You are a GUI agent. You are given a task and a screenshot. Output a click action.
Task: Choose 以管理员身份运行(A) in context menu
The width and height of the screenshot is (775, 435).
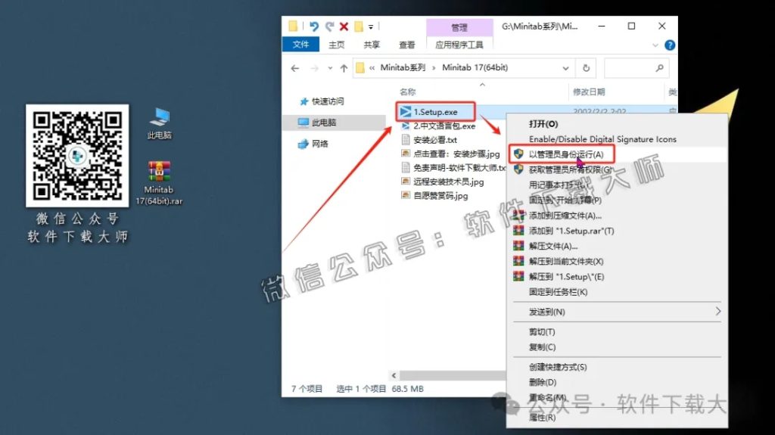point(566,154)
